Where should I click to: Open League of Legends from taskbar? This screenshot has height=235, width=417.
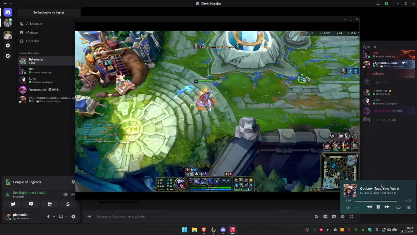213,230
